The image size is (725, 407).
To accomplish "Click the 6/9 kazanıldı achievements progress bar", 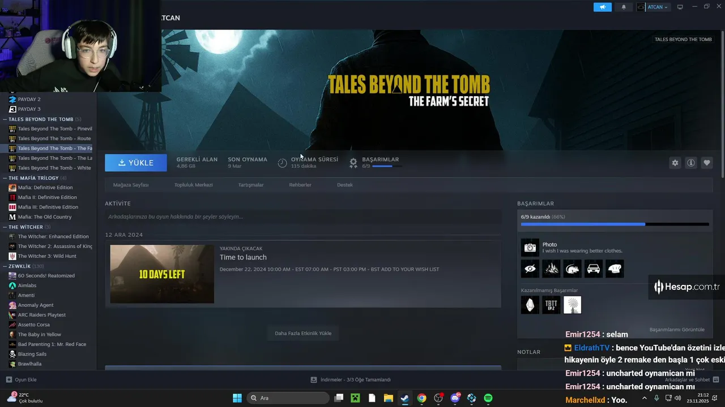I will tap(615, 224).
